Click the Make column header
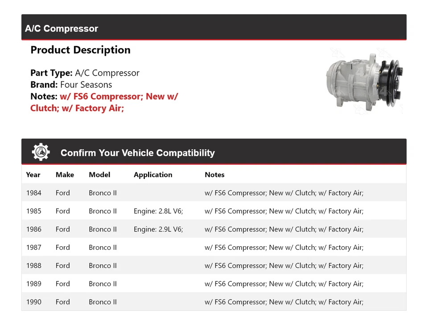The width and height of the screenshot is (428, 325). 65,175
